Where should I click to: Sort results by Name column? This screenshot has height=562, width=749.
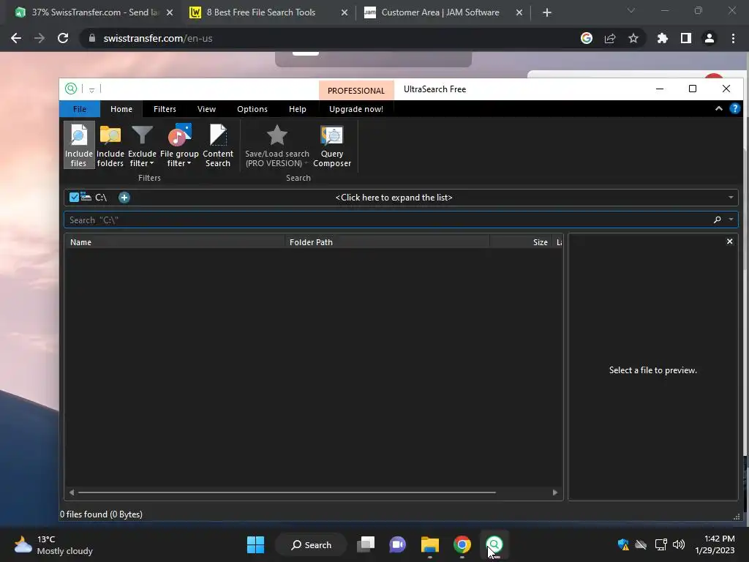coord(174,242)
